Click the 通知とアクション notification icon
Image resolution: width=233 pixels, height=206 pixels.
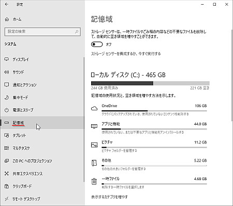(7, 84)
